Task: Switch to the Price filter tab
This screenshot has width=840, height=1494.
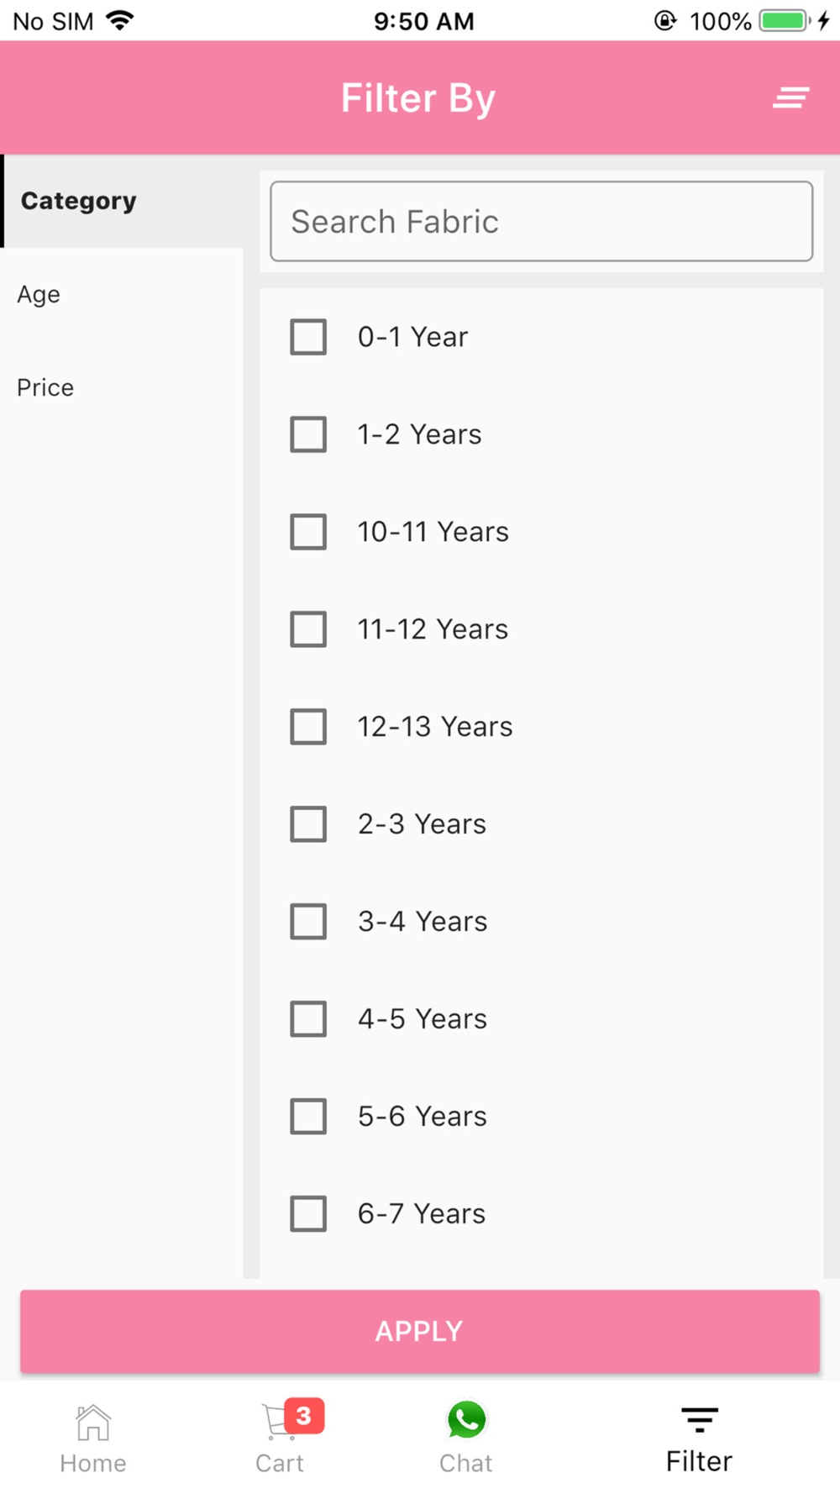Action: (x=122, y=387)
